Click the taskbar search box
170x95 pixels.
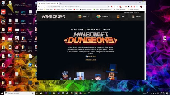(19, 93)
